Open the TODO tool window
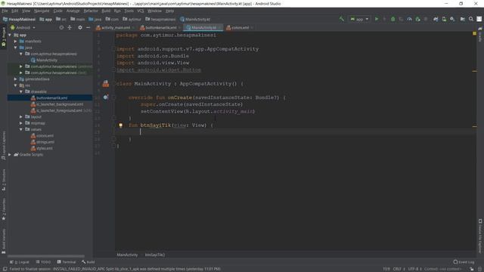Image resolution: width=484 pixels, height=272 pixels. (x=43, y=262)
